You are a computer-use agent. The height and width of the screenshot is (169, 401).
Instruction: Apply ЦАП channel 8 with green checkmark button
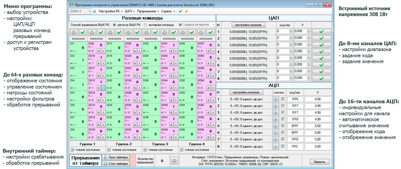click(321, 78)
